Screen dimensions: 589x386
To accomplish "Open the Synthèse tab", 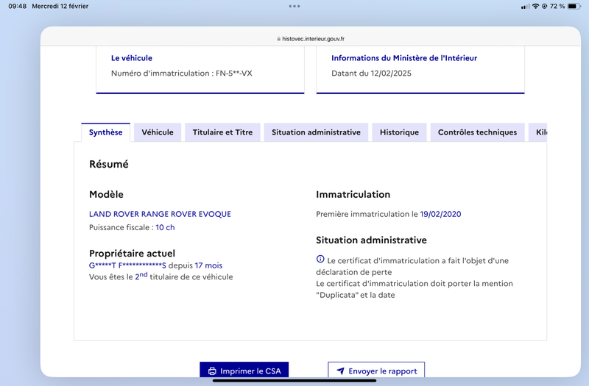I will point(105,132).
